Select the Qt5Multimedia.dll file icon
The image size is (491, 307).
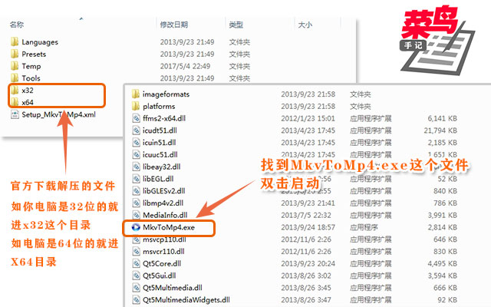136,288
